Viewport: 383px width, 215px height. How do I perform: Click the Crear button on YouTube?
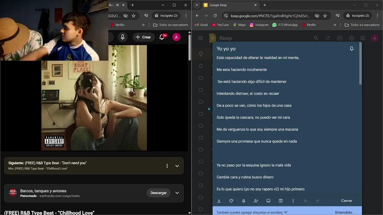(x=143, y=37)
